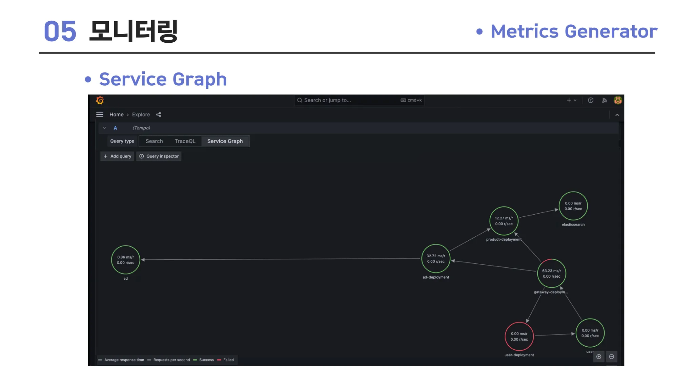Click the user service node

pyautogui.click(x=590, y=333)
